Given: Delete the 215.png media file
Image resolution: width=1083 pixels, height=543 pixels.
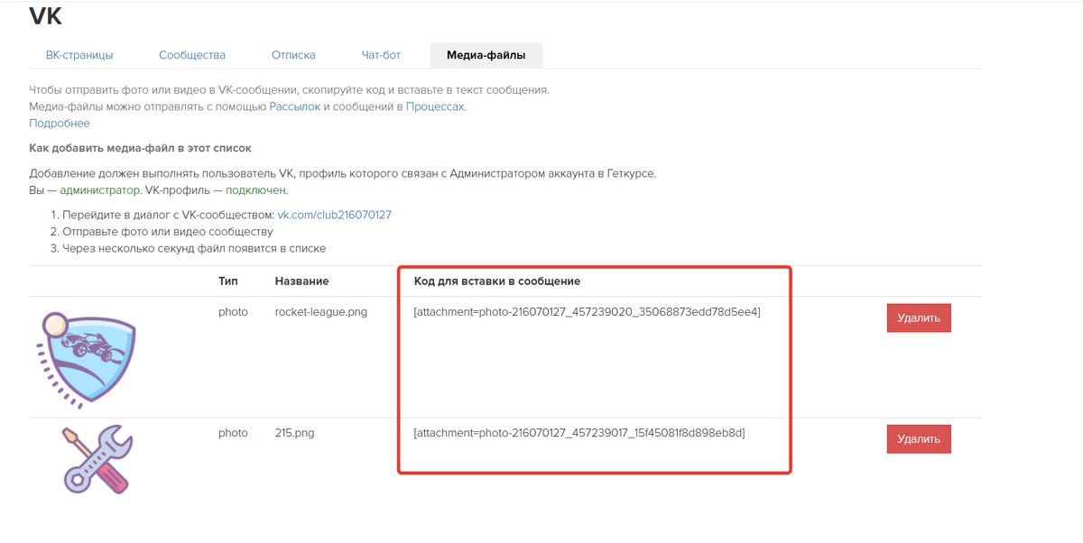Looking at the screenshot, I should pyautogui.click(x=919, y=439).
